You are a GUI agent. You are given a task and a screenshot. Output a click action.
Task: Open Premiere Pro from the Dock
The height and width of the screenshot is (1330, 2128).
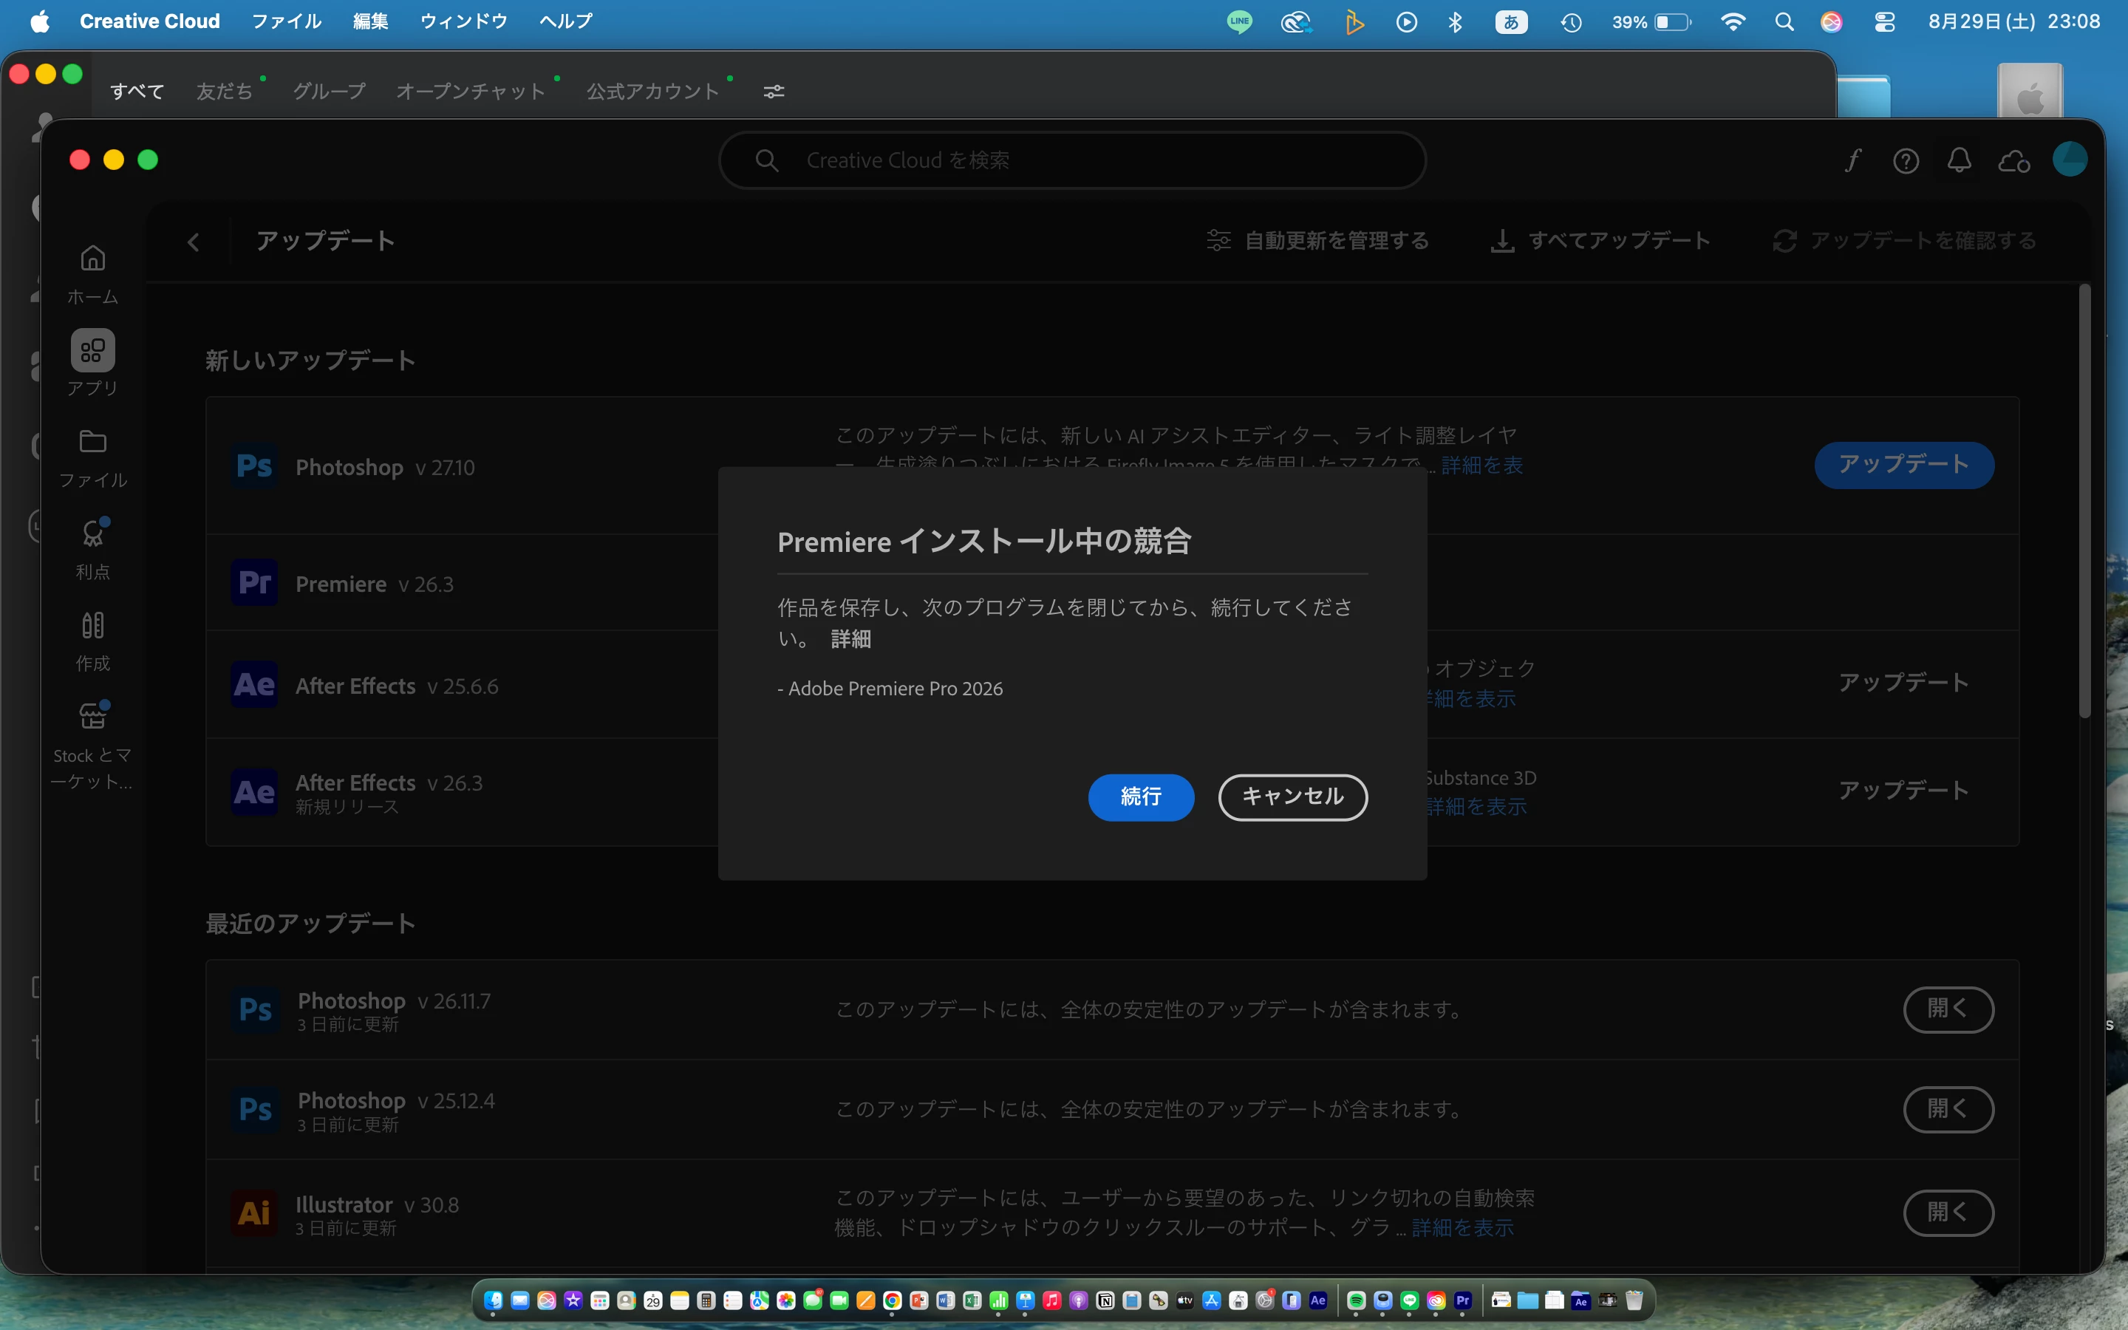1462,1300
